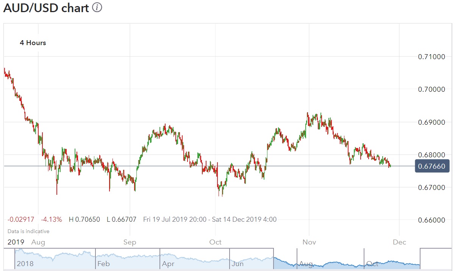The height and width of the screenshot is (271, 458).
Task: Click the Dec label on time axis
Action: 400,242
